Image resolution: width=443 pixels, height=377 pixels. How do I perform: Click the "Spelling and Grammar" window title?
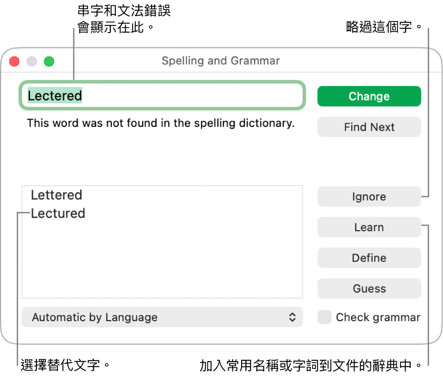coord(221,61)
